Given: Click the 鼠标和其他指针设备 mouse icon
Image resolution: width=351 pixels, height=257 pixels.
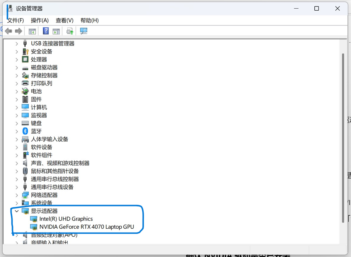Looking at the screenshot, I should point(25,171).
